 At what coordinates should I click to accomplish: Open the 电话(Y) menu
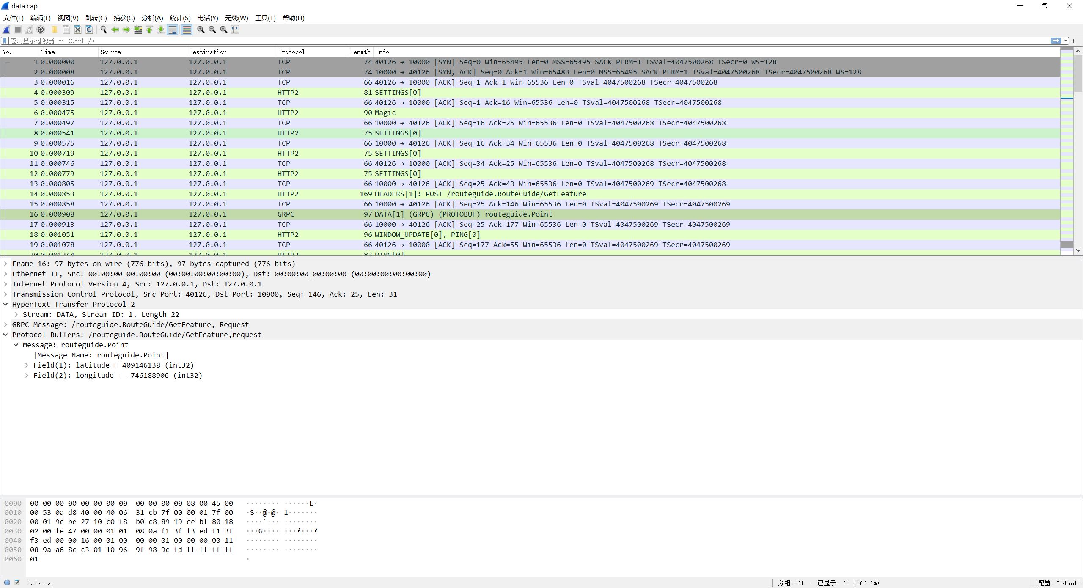pyautogui.click(x=208, y=18)
